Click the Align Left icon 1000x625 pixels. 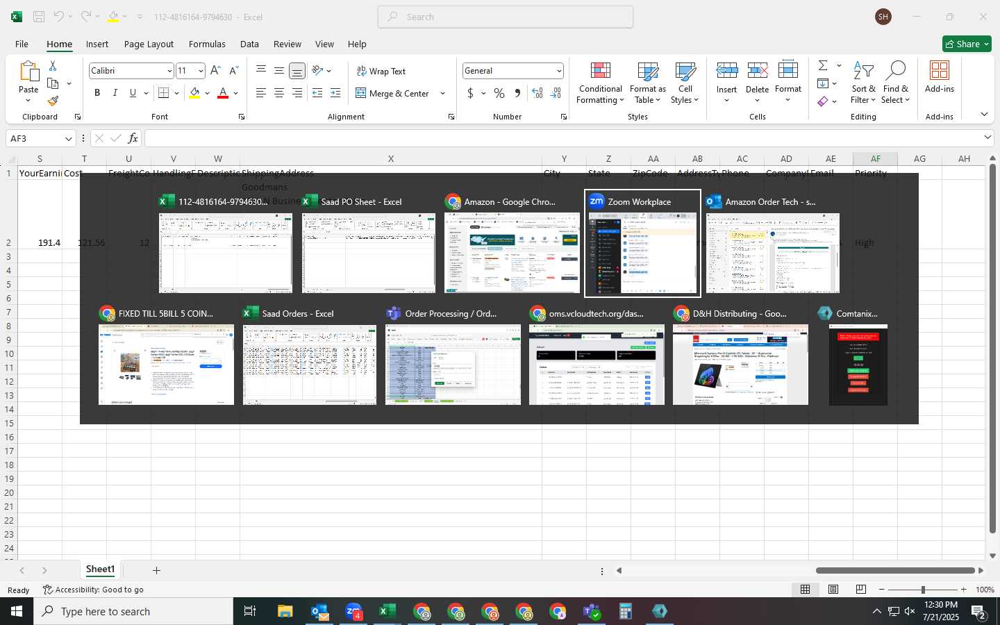261,93
